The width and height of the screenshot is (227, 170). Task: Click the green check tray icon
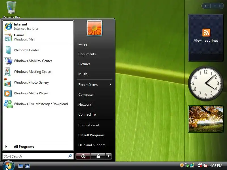(187, 165)
